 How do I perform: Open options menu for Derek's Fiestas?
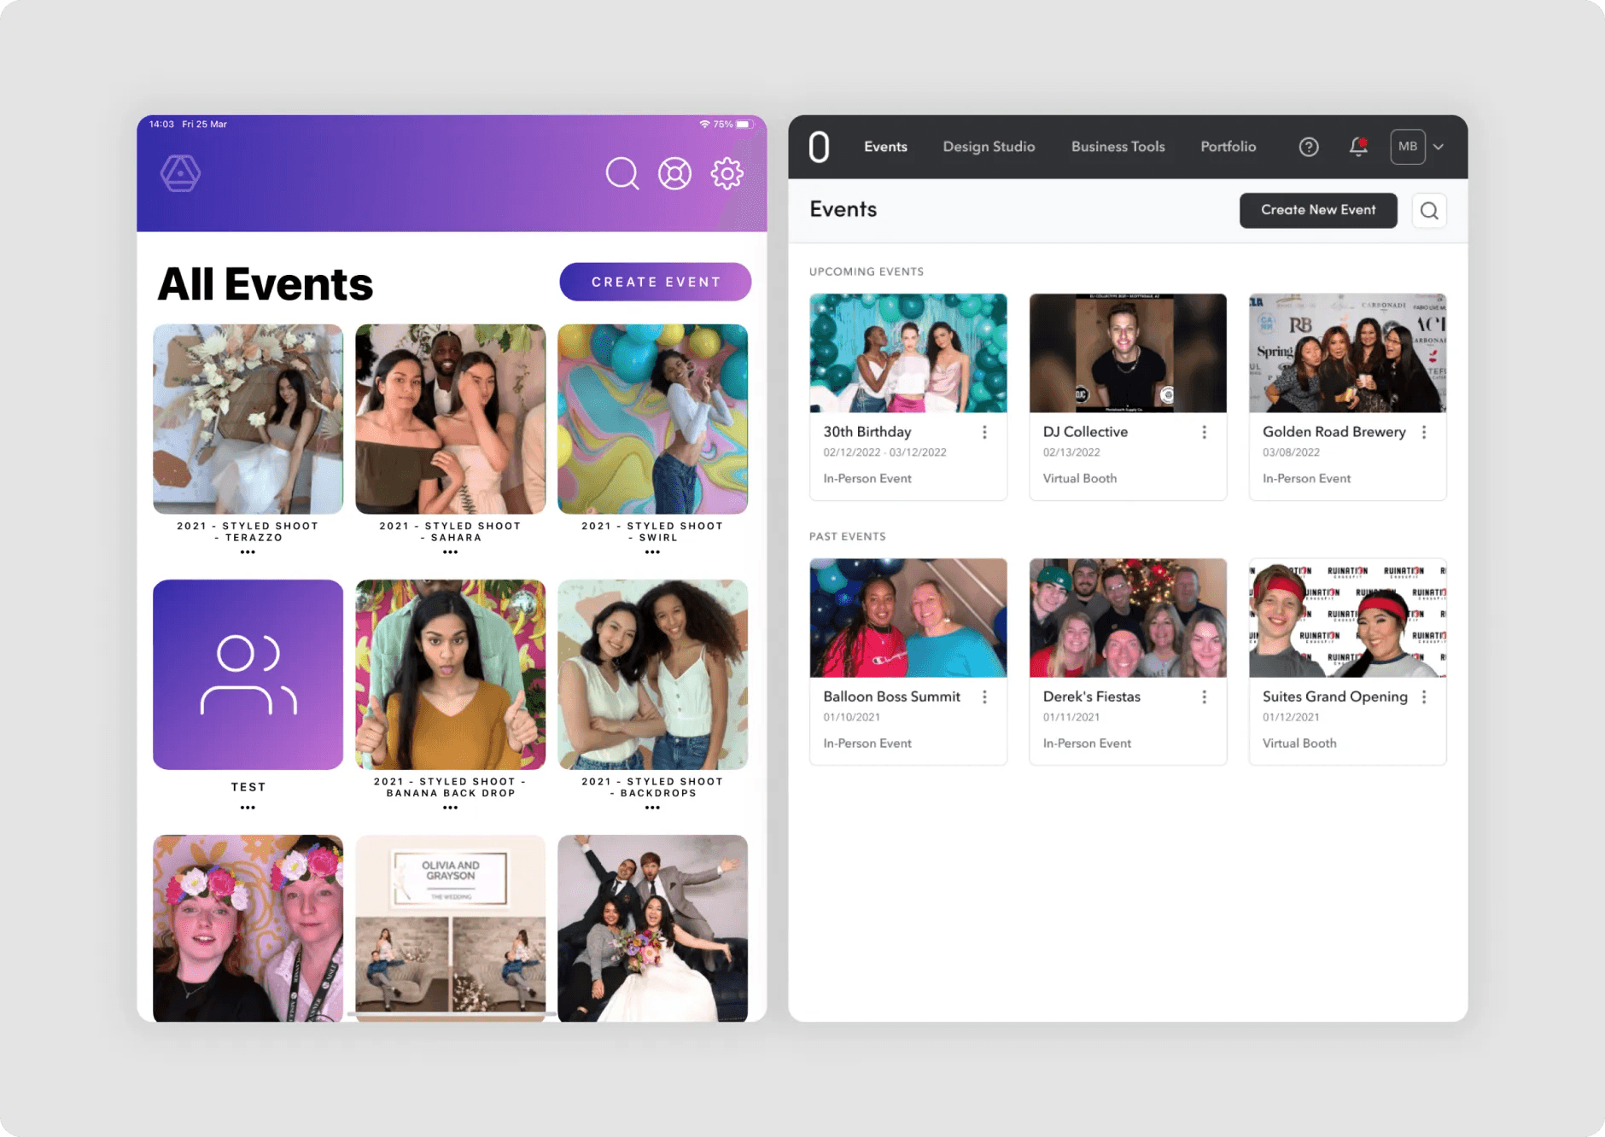[1205, 697]
